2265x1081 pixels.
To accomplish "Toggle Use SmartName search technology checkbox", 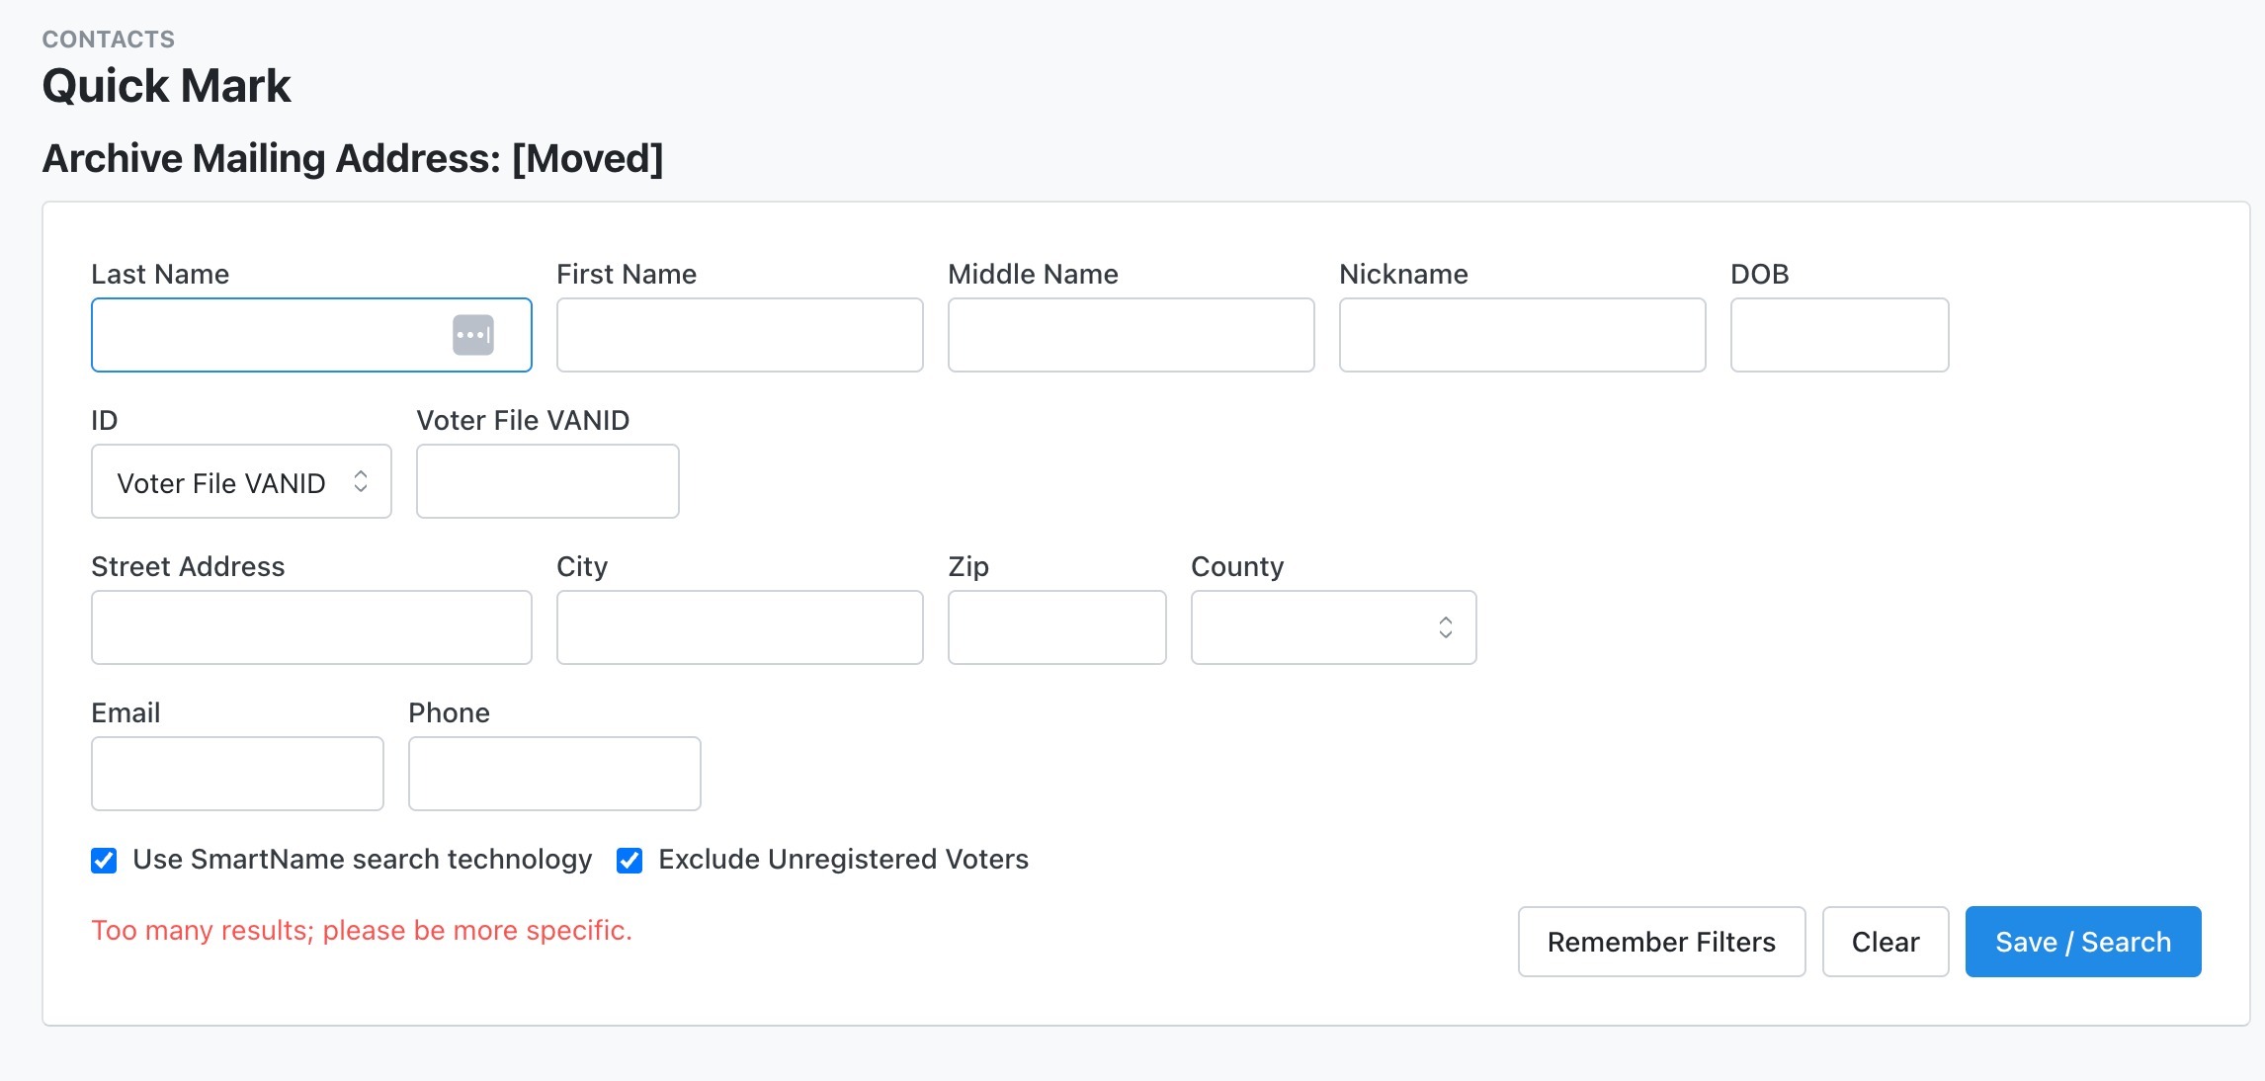I will pos(104,860).
